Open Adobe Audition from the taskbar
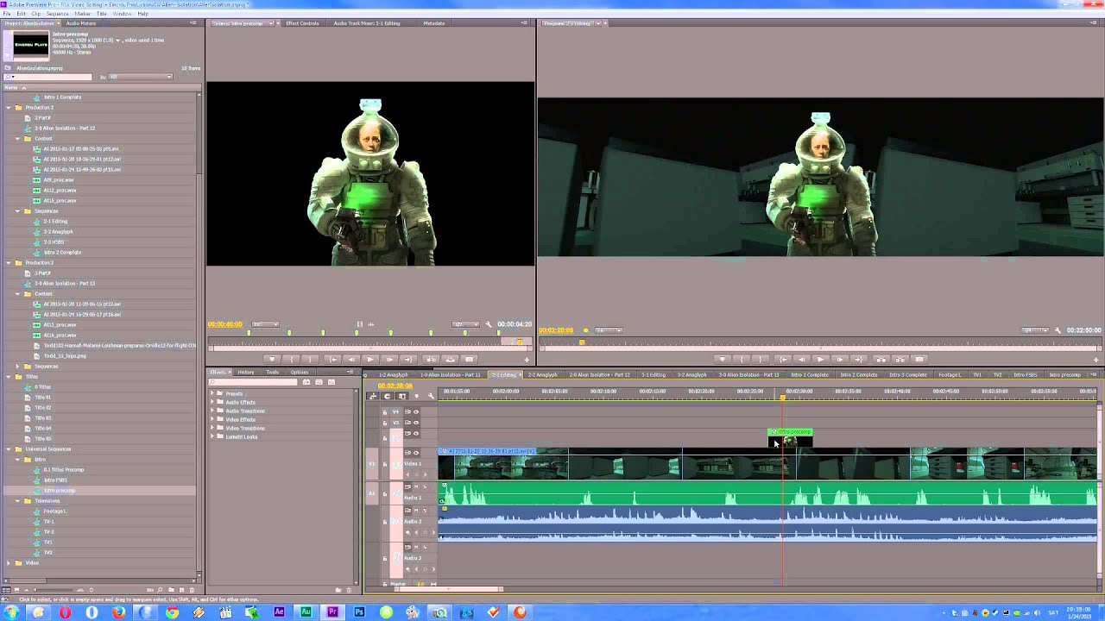Viewport: 1105px width, 621px height. [306, 612]
